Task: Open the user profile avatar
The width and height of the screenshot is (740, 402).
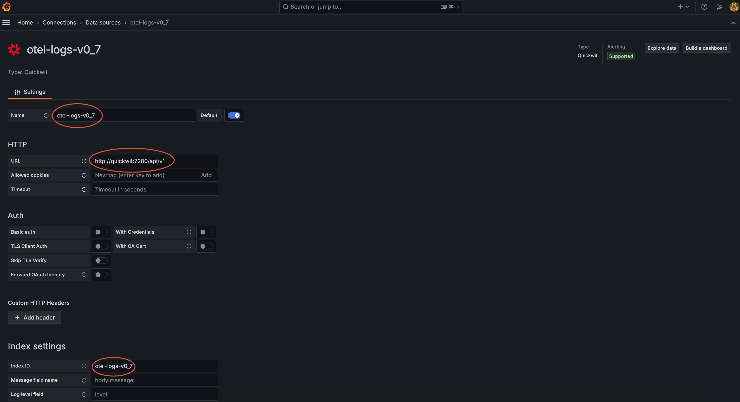Action: click(x=734, y=7)
